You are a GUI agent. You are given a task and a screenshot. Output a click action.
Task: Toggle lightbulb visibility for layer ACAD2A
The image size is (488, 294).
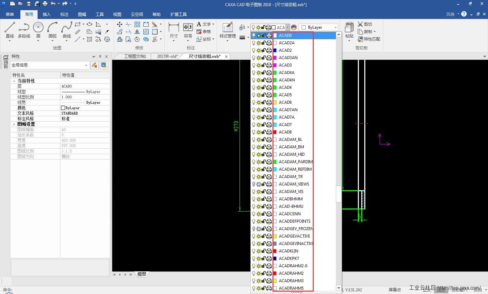[253, 43]
